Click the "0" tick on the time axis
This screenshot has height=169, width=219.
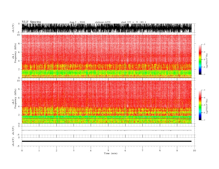click(x=22, y=150)
